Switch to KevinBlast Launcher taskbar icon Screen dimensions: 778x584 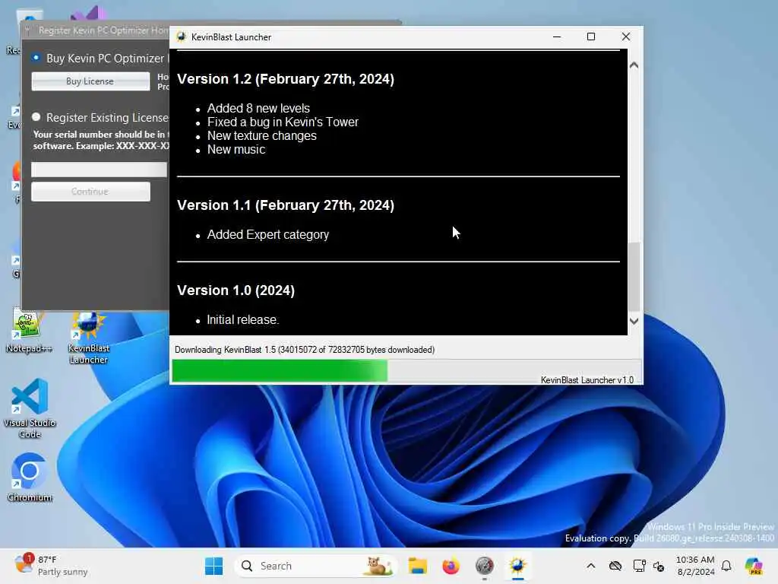[517, 566]
